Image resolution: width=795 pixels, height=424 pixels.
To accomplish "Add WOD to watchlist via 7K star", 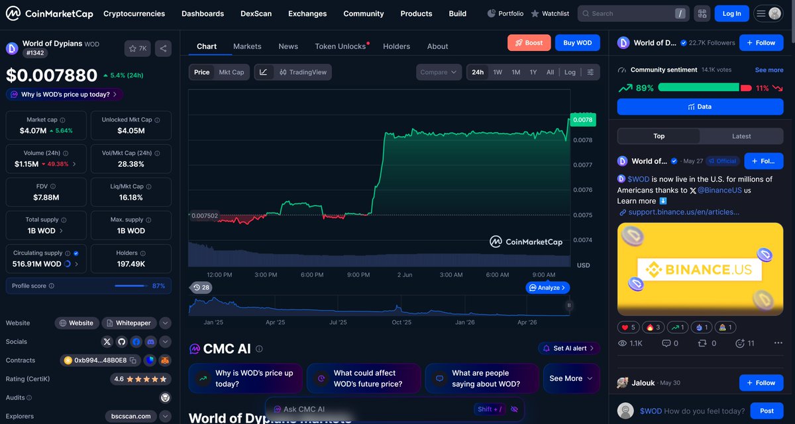I will coord(138,48).
